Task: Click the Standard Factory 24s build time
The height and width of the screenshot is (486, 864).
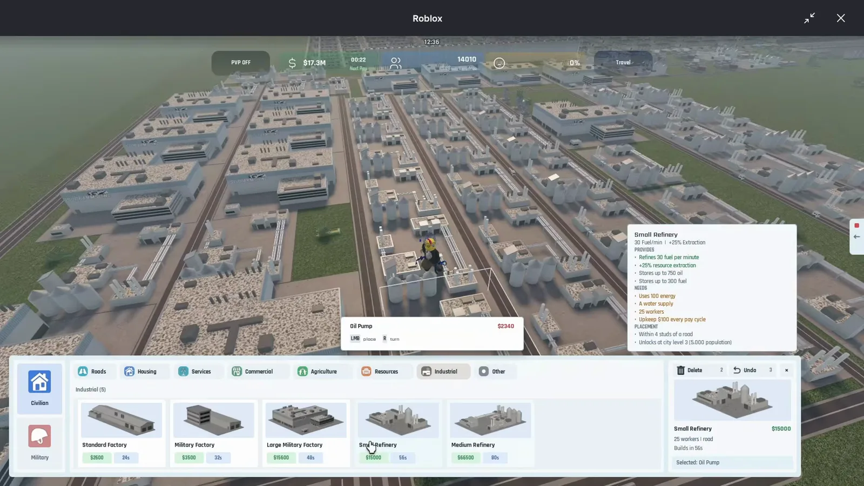Action: coord(126,457)
